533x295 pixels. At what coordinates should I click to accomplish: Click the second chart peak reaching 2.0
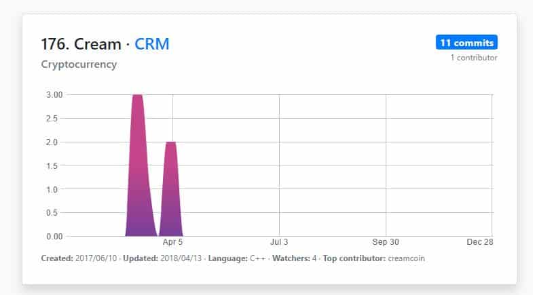[x=171, y=190]
